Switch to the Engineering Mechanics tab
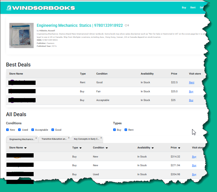 click(22, 139)
